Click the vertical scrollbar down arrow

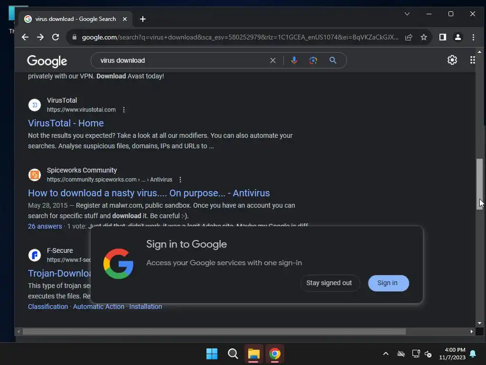click(479, 323)
